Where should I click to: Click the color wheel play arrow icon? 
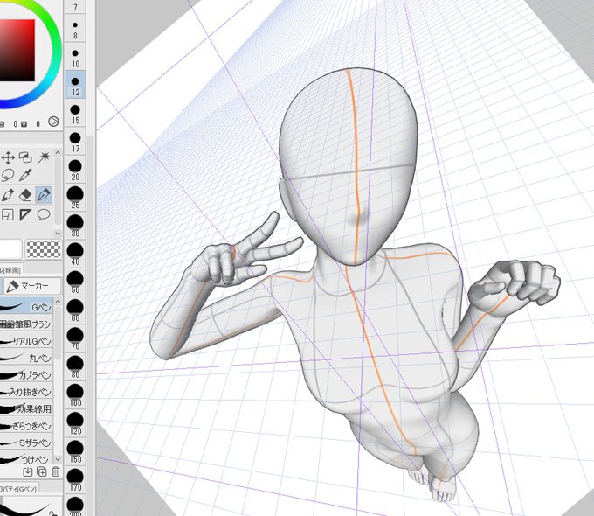(x=53, y=122)
